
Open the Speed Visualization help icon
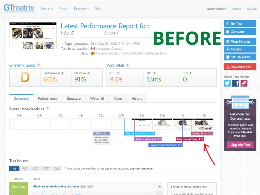(x=47, y=108)
